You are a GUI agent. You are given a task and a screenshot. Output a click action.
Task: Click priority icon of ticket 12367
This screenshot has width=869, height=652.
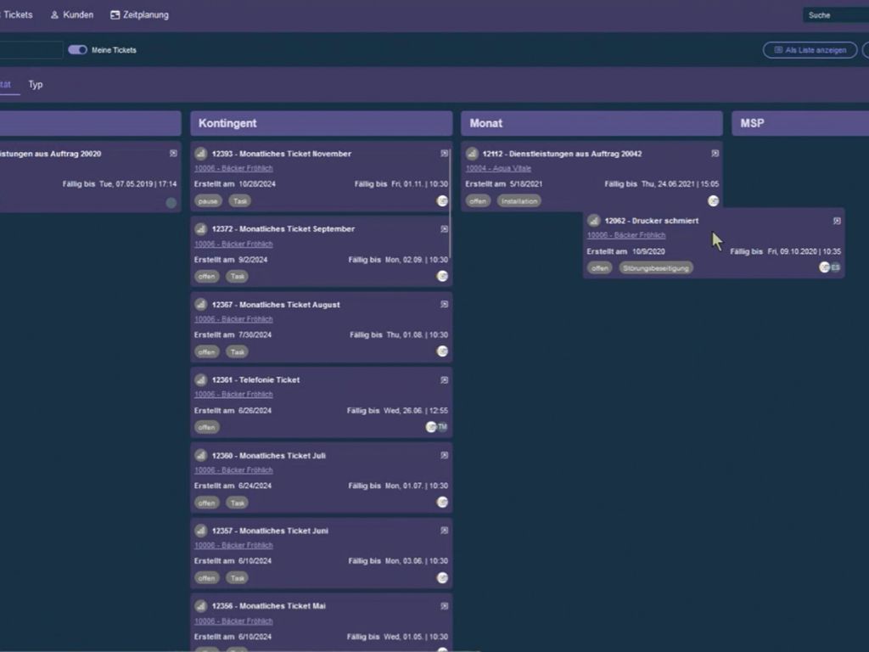coord(201,305)
